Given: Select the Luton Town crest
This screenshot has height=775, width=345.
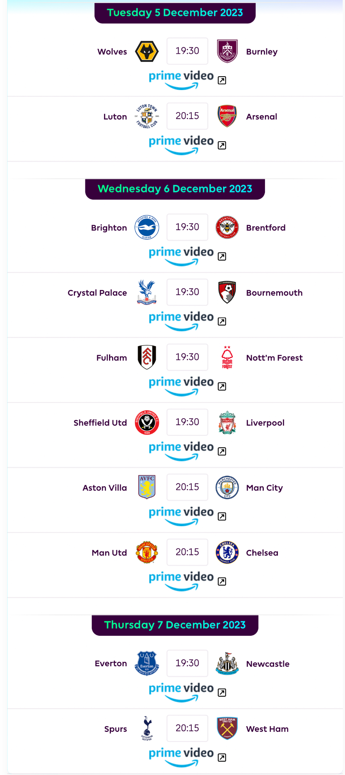Looking at the screenshot, I should (x=147, y=116).
